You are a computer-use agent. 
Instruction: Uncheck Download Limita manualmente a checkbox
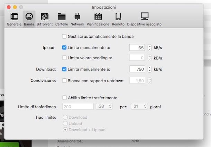64,69
